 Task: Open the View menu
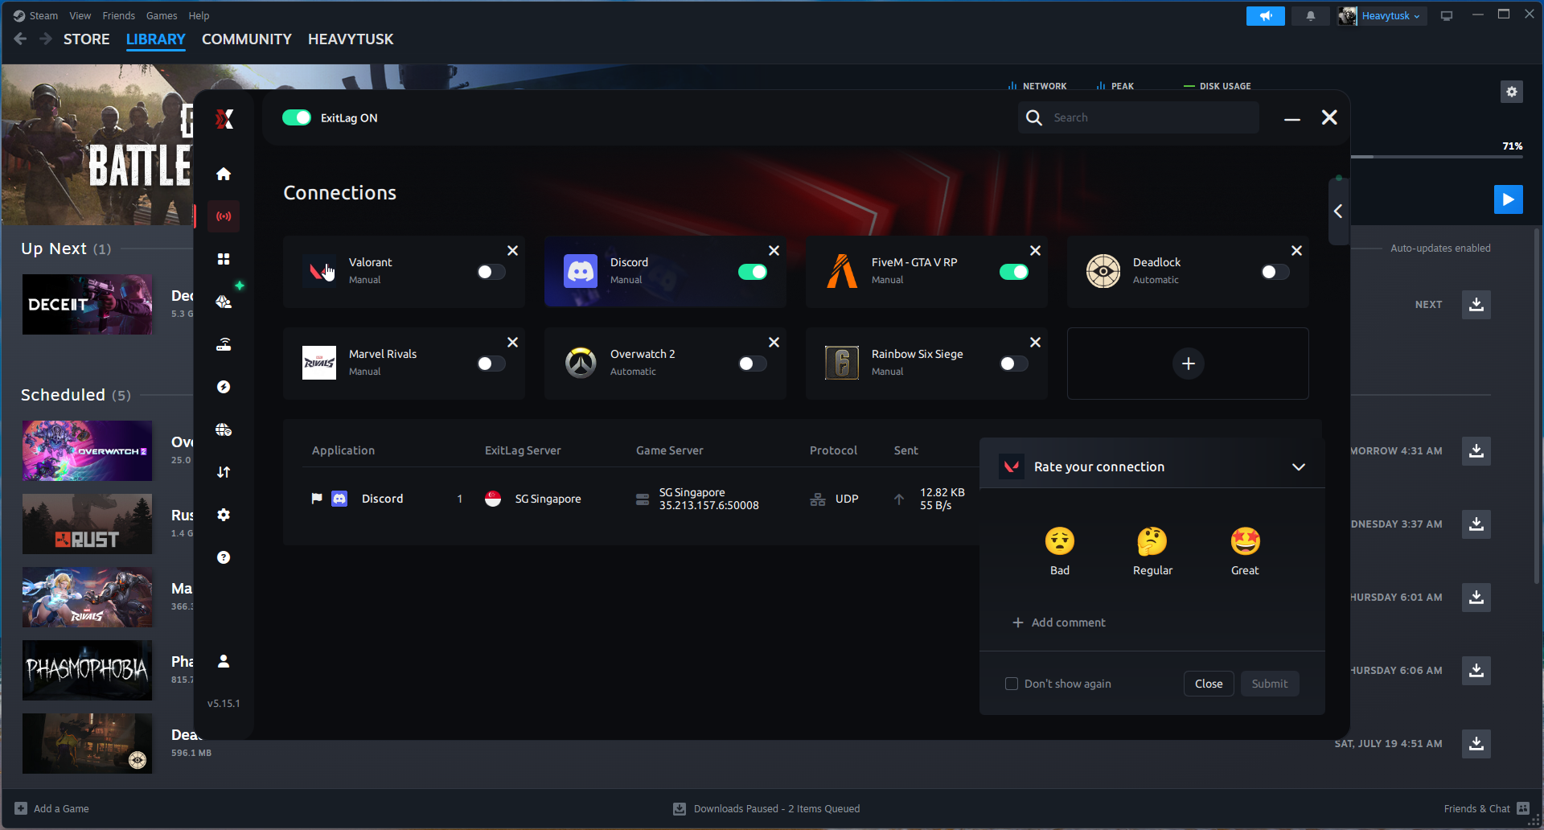tap(80, 15)
